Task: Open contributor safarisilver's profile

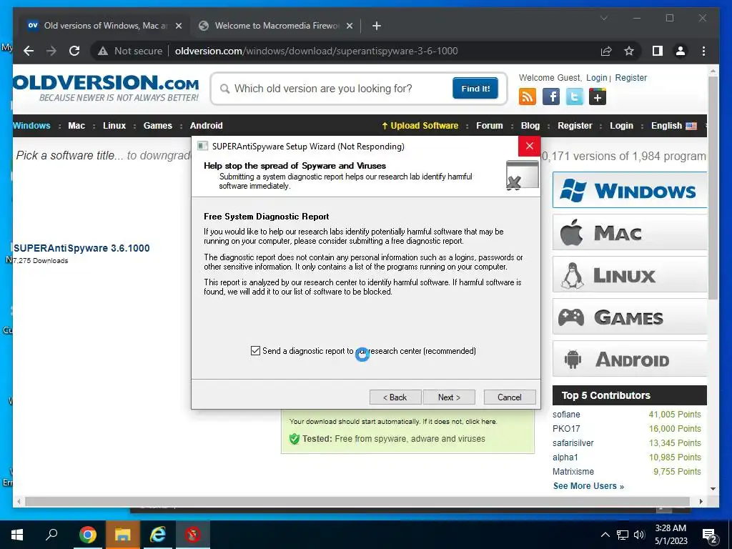Action: pyautogui.click(x=573, y=443)
